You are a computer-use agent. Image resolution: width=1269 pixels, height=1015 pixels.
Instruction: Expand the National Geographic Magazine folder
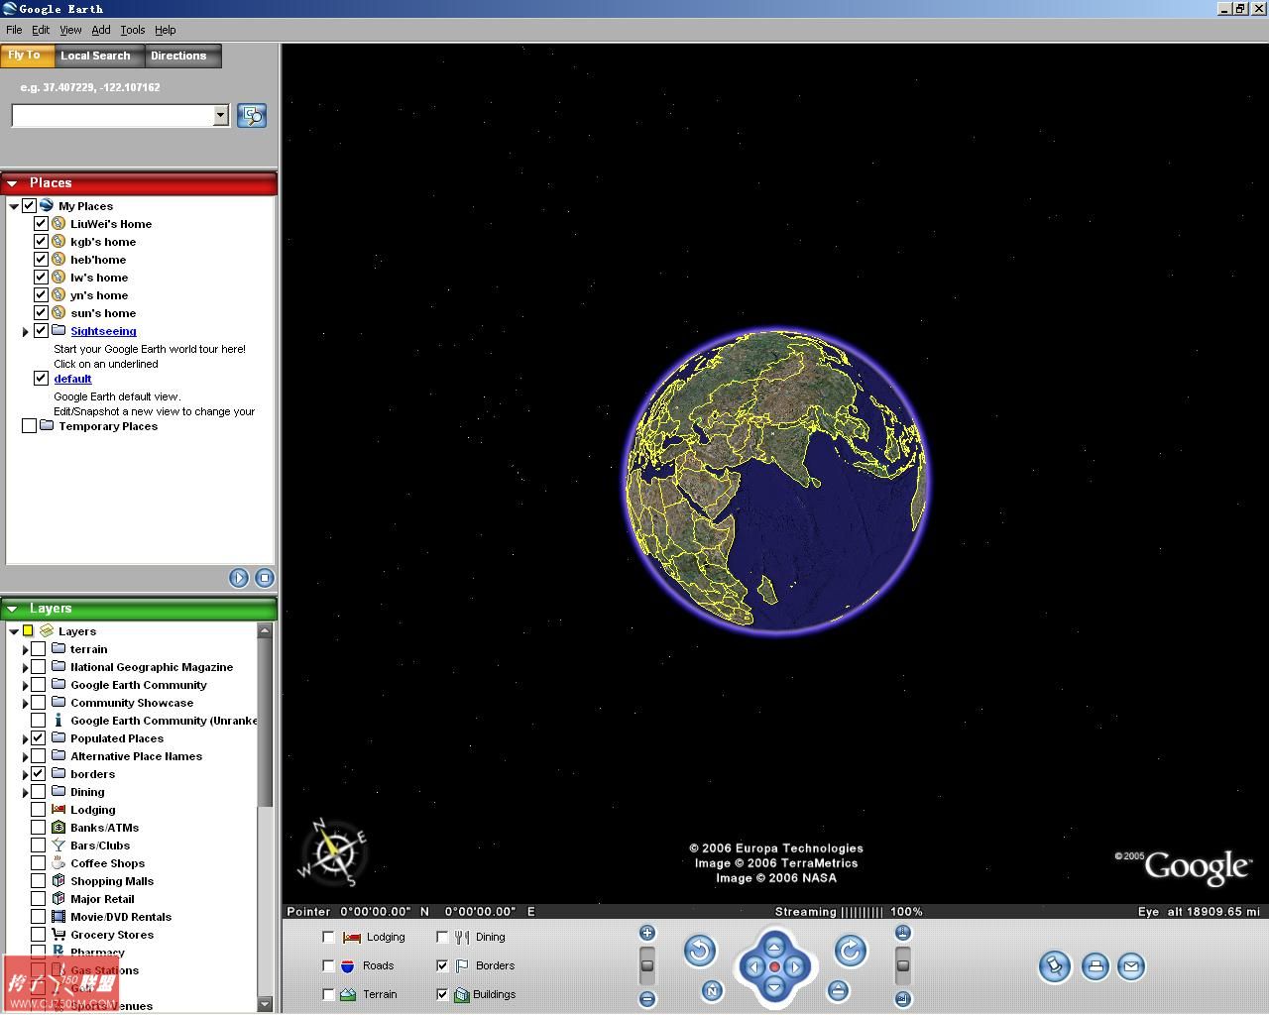click(26, 667)
